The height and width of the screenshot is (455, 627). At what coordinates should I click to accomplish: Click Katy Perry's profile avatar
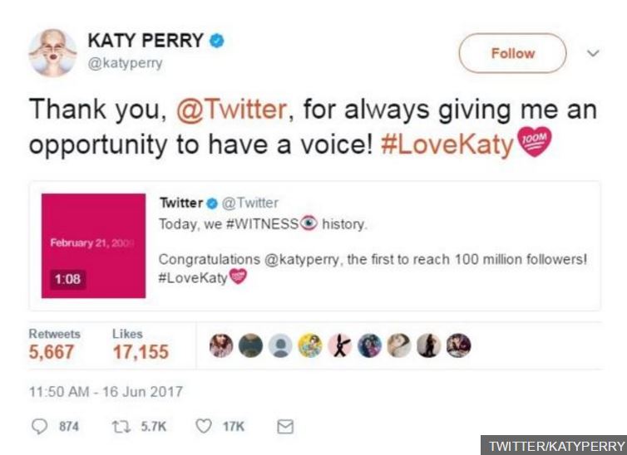[53, 52]
